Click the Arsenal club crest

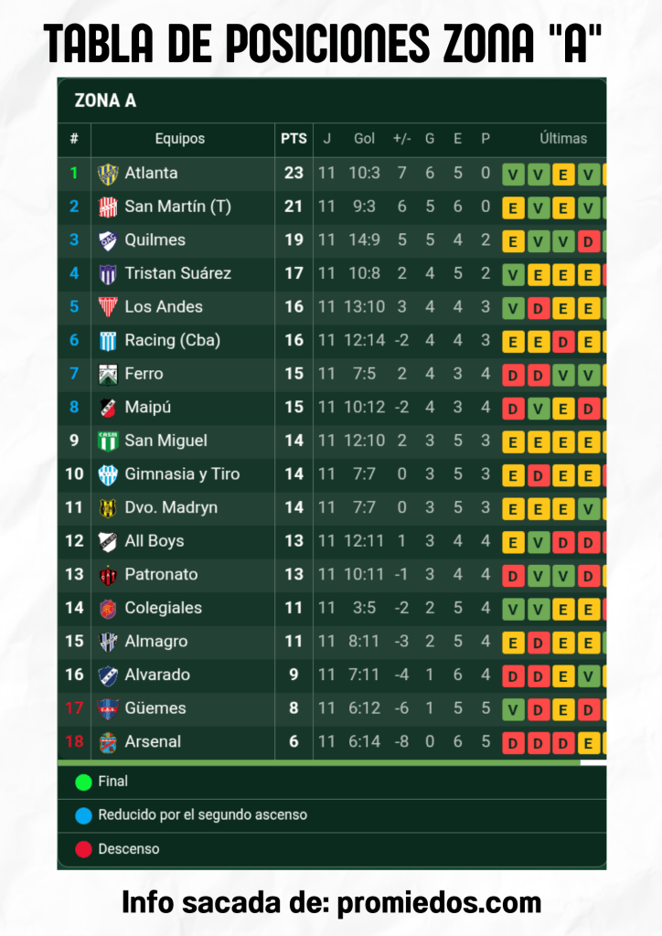(108, 742)
